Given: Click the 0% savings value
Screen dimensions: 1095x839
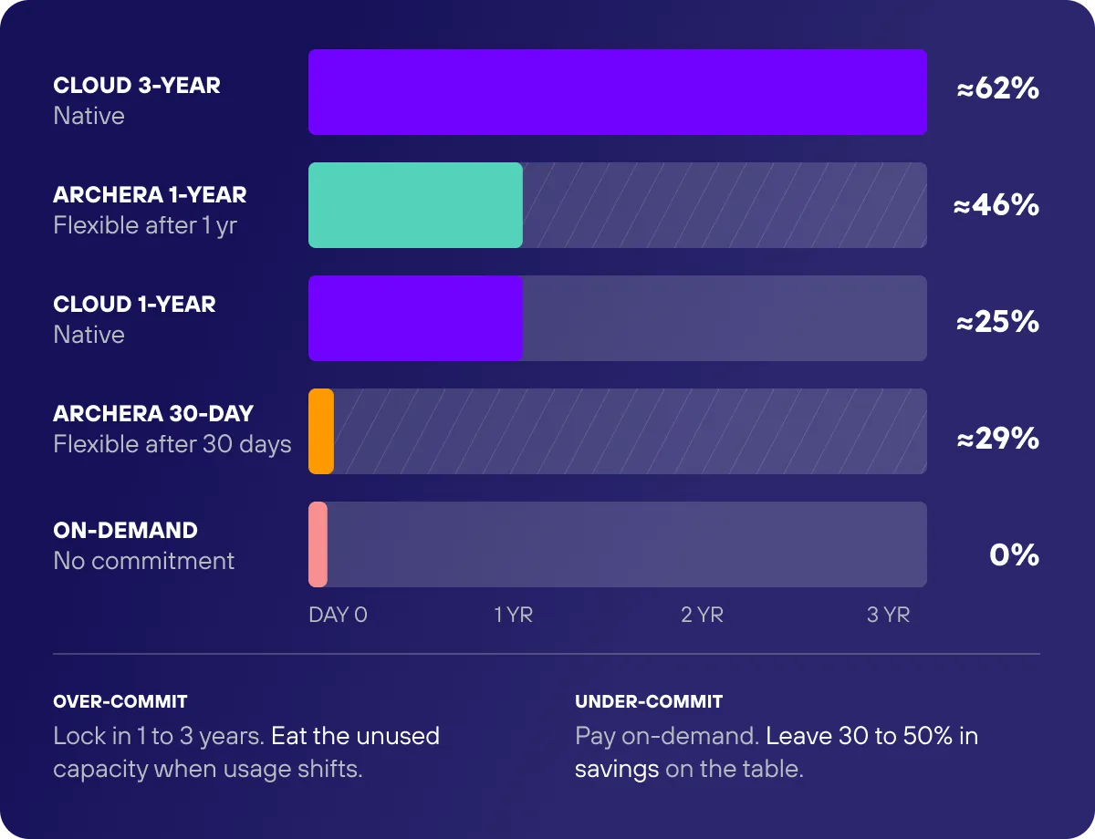Looking at the screenshot, I should [1015, 556].
